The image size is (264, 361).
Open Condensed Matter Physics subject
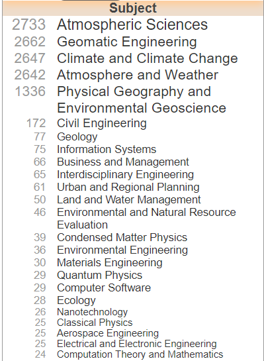[122, 237]
